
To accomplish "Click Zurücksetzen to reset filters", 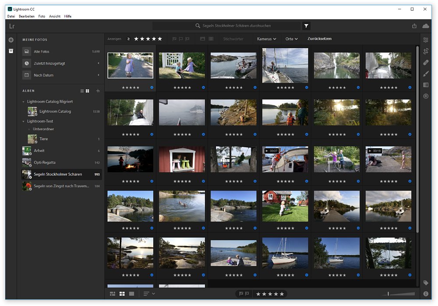I will [320, 39].
